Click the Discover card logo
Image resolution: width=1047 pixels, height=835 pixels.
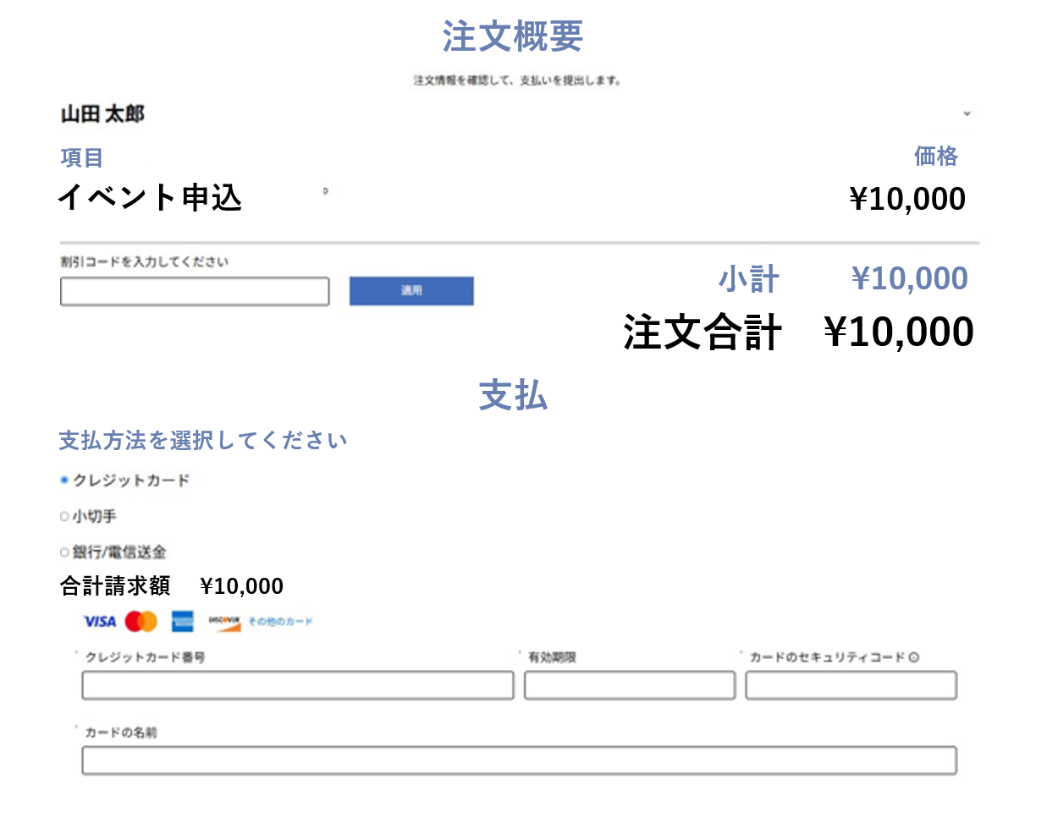(224, 622)
